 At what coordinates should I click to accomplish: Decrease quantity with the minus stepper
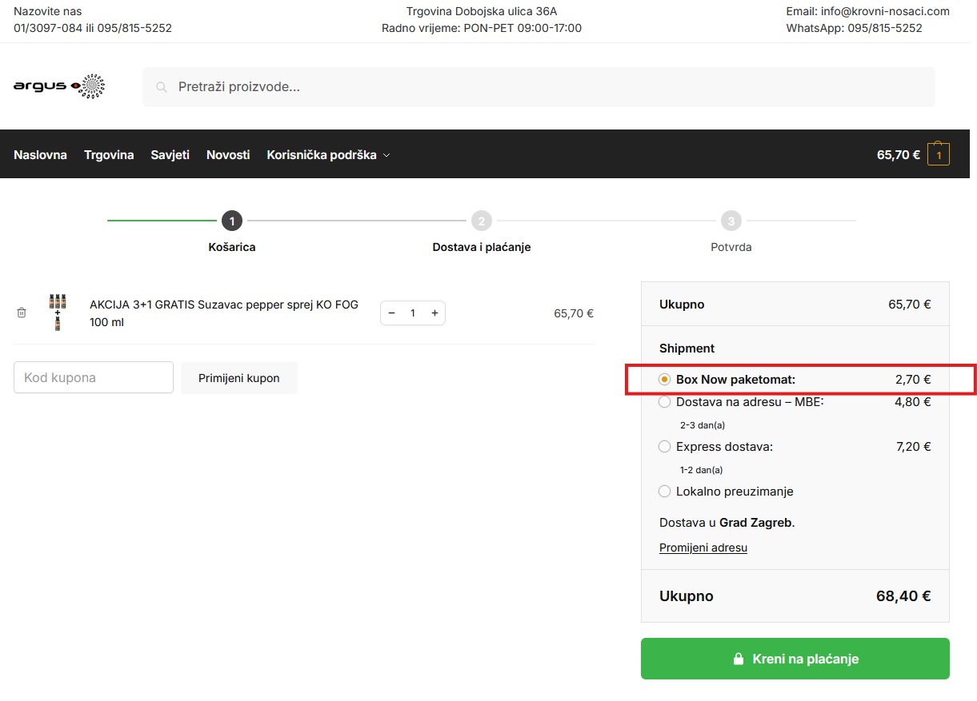391,313
